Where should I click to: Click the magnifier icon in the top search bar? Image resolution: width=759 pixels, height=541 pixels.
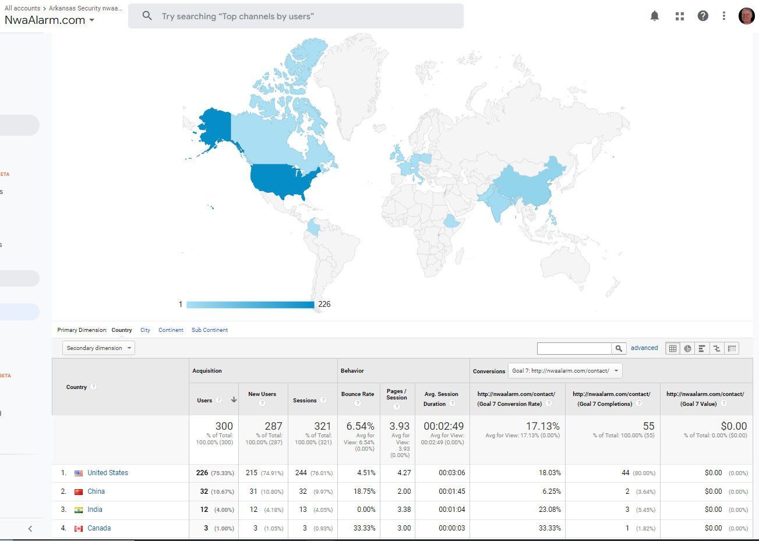(147, 16)
